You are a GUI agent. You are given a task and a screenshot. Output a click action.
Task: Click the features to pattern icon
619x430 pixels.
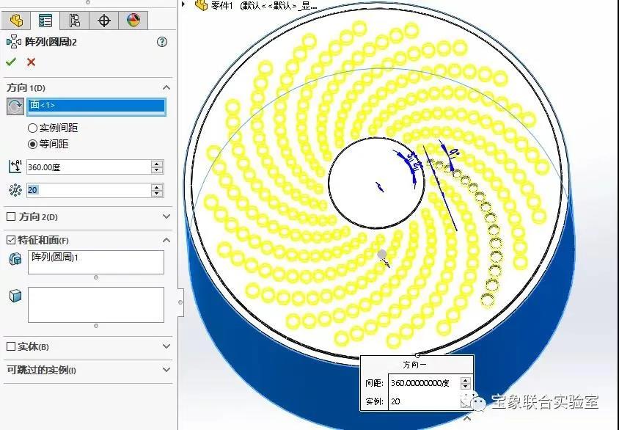click(15, 259)
